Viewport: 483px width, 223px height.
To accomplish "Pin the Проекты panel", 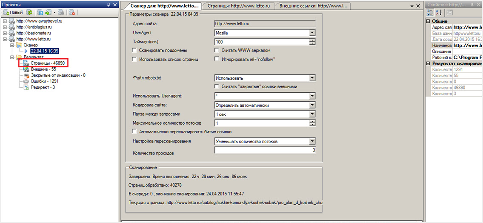I will tap(108, 4).
